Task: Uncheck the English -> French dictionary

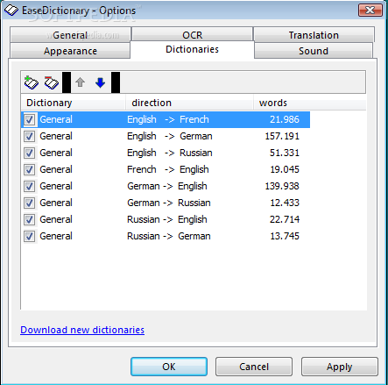Action: pos(29,119)
